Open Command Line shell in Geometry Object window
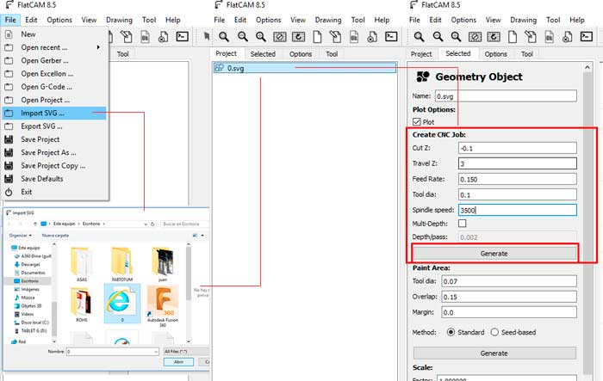603x381 pixels. (586, 36)
